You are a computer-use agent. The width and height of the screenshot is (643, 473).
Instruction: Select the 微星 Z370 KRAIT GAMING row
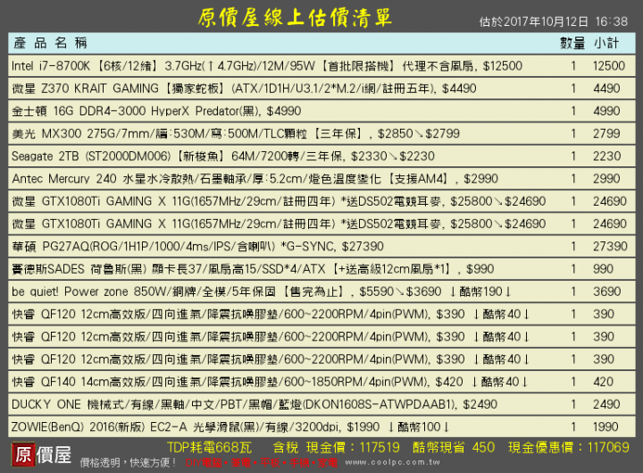(321, 89)
